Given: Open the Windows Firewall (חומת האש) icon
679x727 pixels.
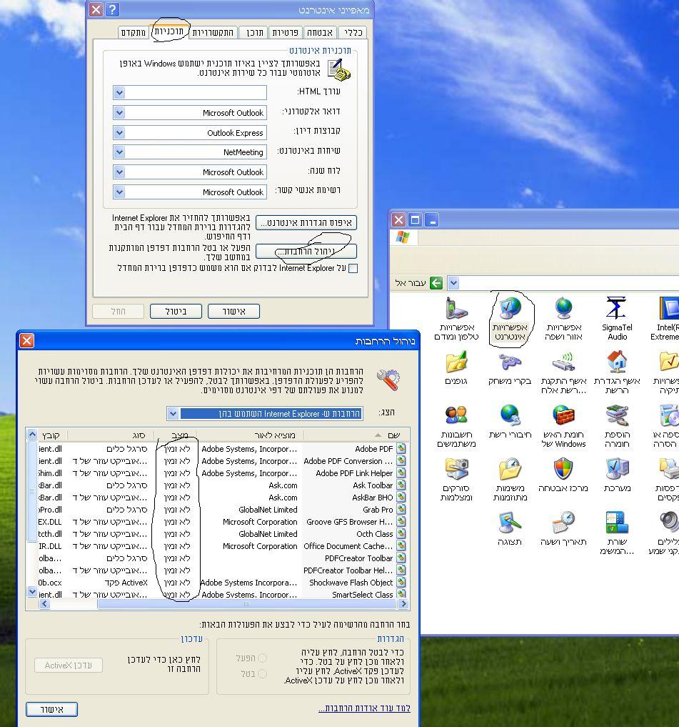Looking at the screenshot, I should tap(563, 416).
